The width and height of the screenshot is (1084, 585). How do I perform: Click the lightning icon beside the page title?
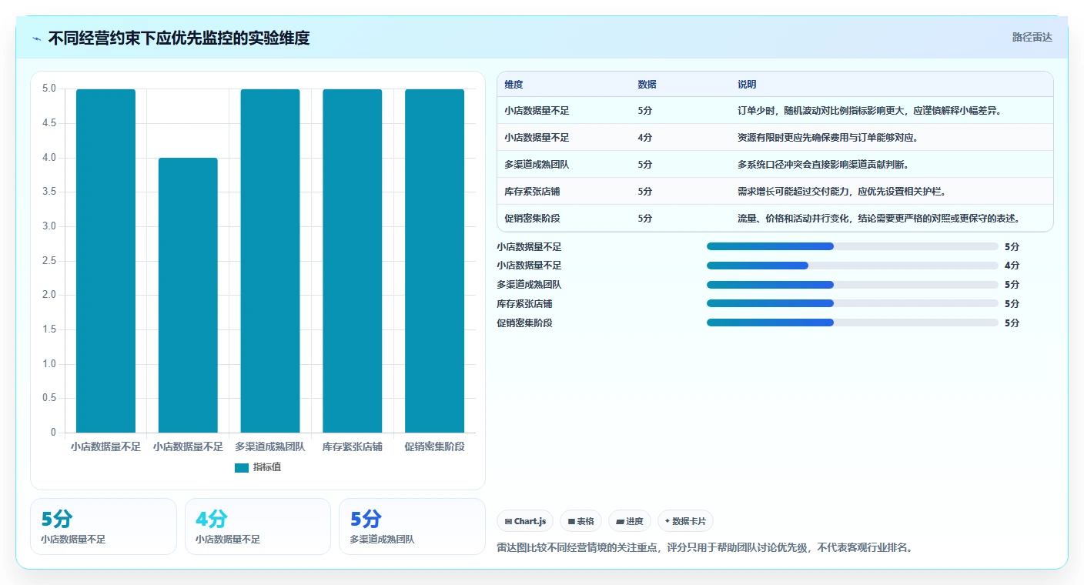click(x=37, y=38)
